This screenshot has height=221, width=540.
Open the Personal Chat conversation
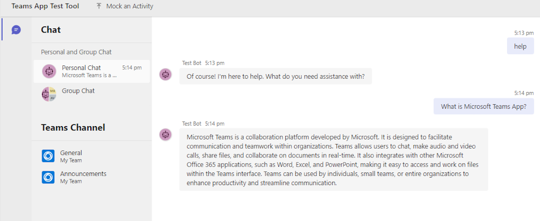(91, 71)
